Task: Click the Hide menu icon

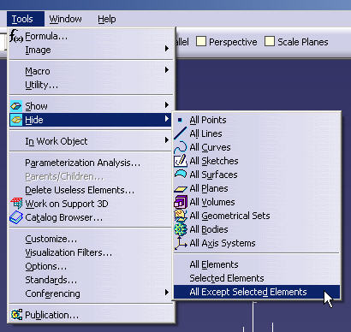Action: [x=16, y=120]
